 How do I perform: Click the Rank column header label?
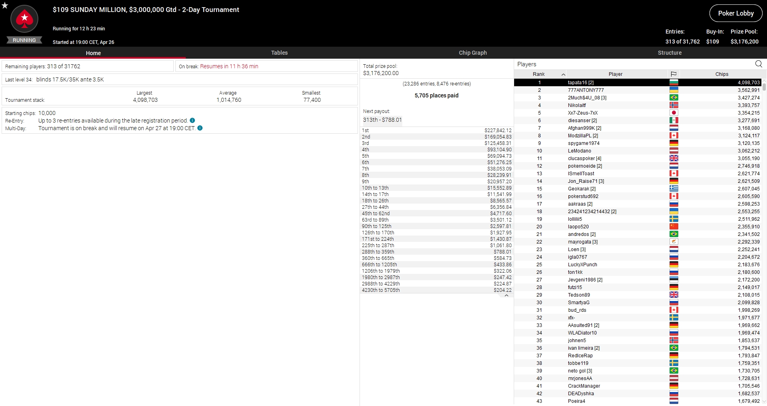538,74
